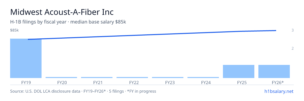This screenshot has width=304, height=101.
Task: Click the Midwest Acoust-A-Fiber Inc title
Action: 62,12
